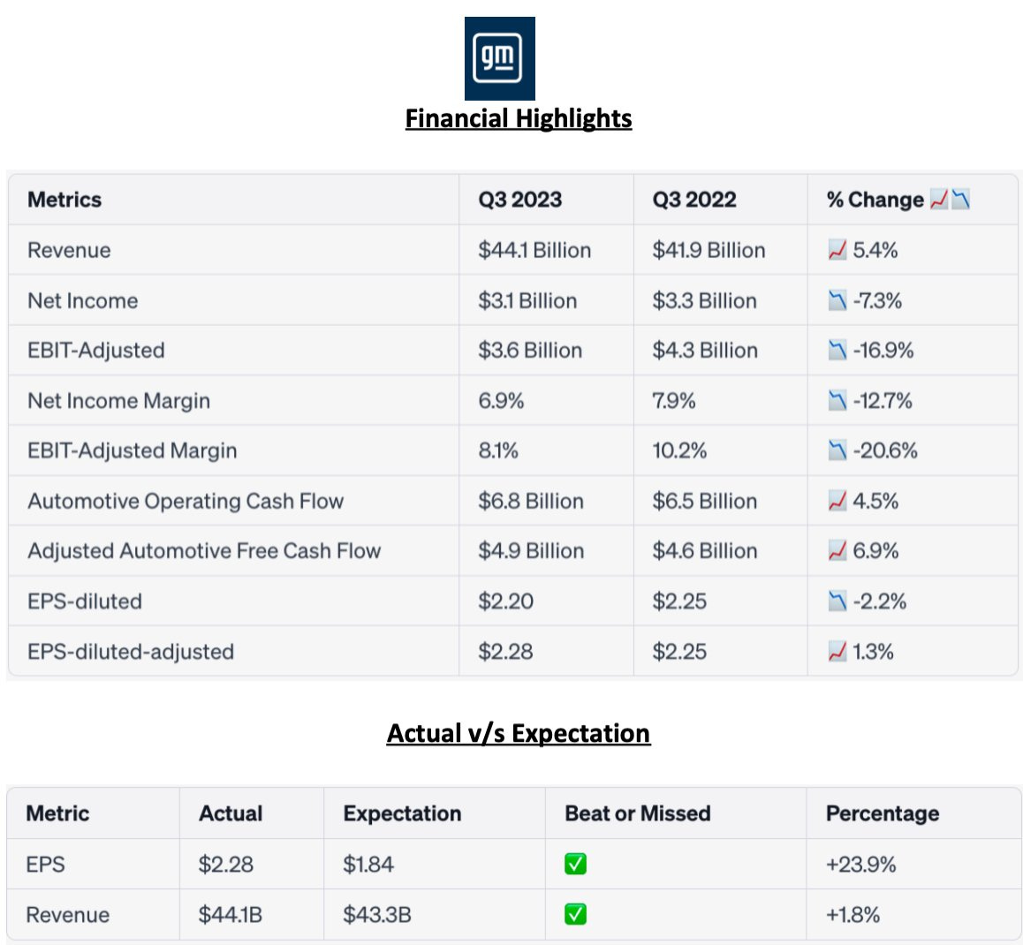Click the green checkmark in Revenue row
Image resolution: width=1023 pixels, height=945 pixels.
[575, 914]
